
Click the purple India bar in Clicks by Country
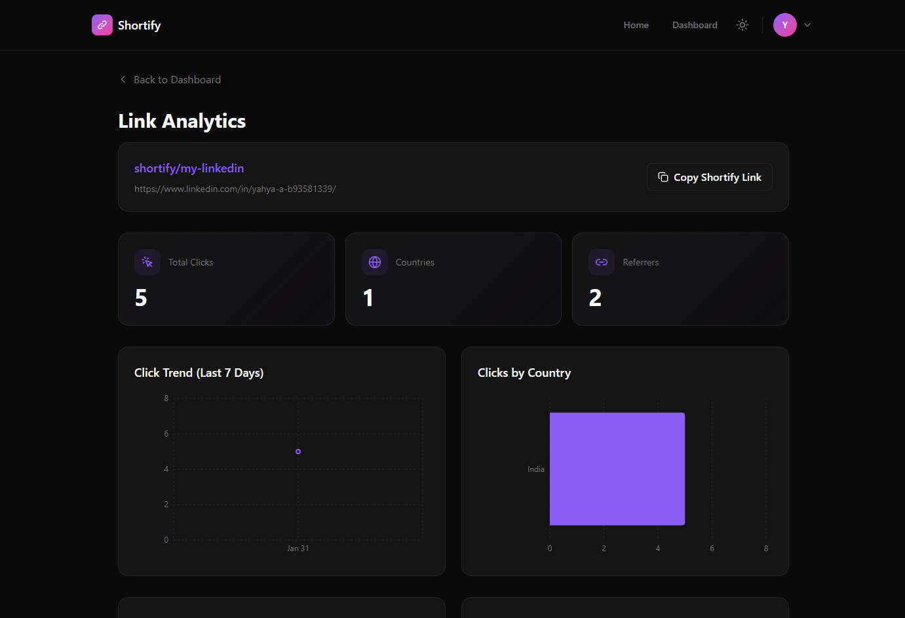point(617,468)
